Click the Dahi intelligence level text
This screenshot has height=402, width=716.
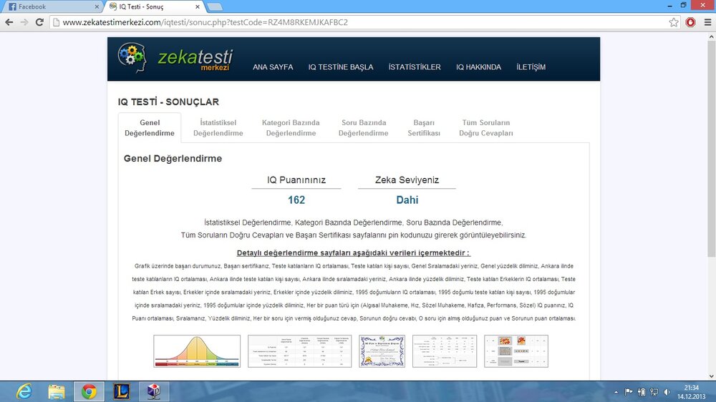tap(407, 200)
